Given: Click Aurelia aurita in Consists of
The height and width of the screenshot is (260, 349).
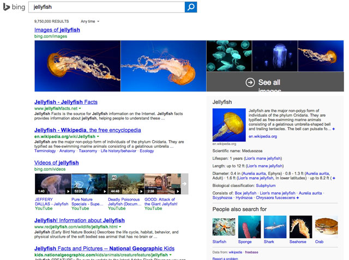Looking at the screenshot, I should point(310,193).
